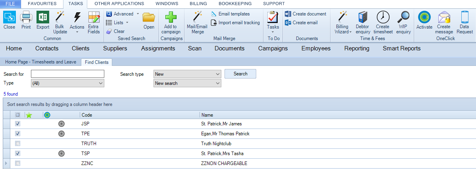Image resolution: width=476 pixels, height=169 pixels.
Task: Open OneClick Data Request
Action: (x=464, y=22)
